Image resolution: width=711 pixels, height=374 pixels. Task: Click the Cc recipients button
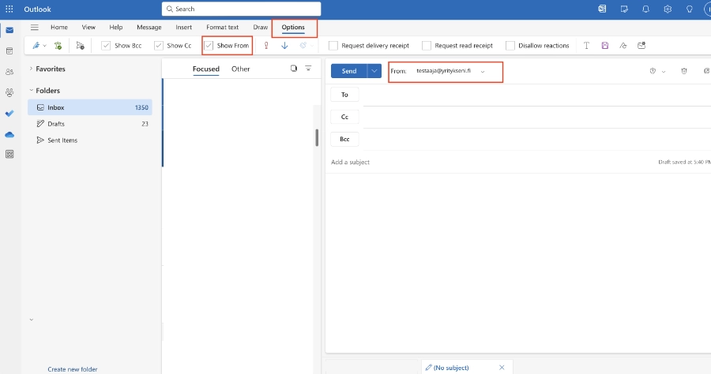344,117
